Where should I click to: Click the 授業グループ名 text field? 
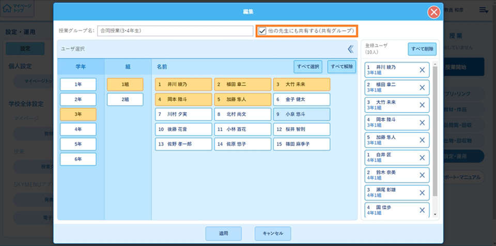[175, 31]
